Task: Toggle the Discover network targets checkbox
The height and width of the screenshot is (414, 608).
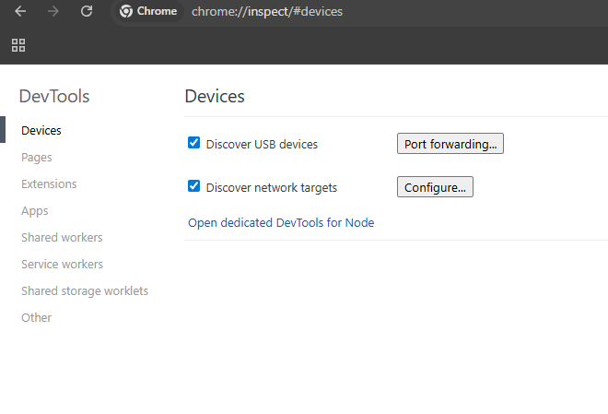Action: pyautogui.click(x=193, y=186)
